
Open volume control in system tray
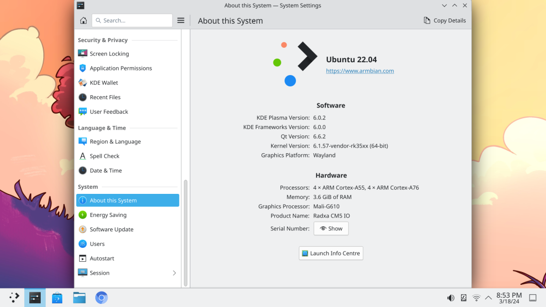[451, 298]
